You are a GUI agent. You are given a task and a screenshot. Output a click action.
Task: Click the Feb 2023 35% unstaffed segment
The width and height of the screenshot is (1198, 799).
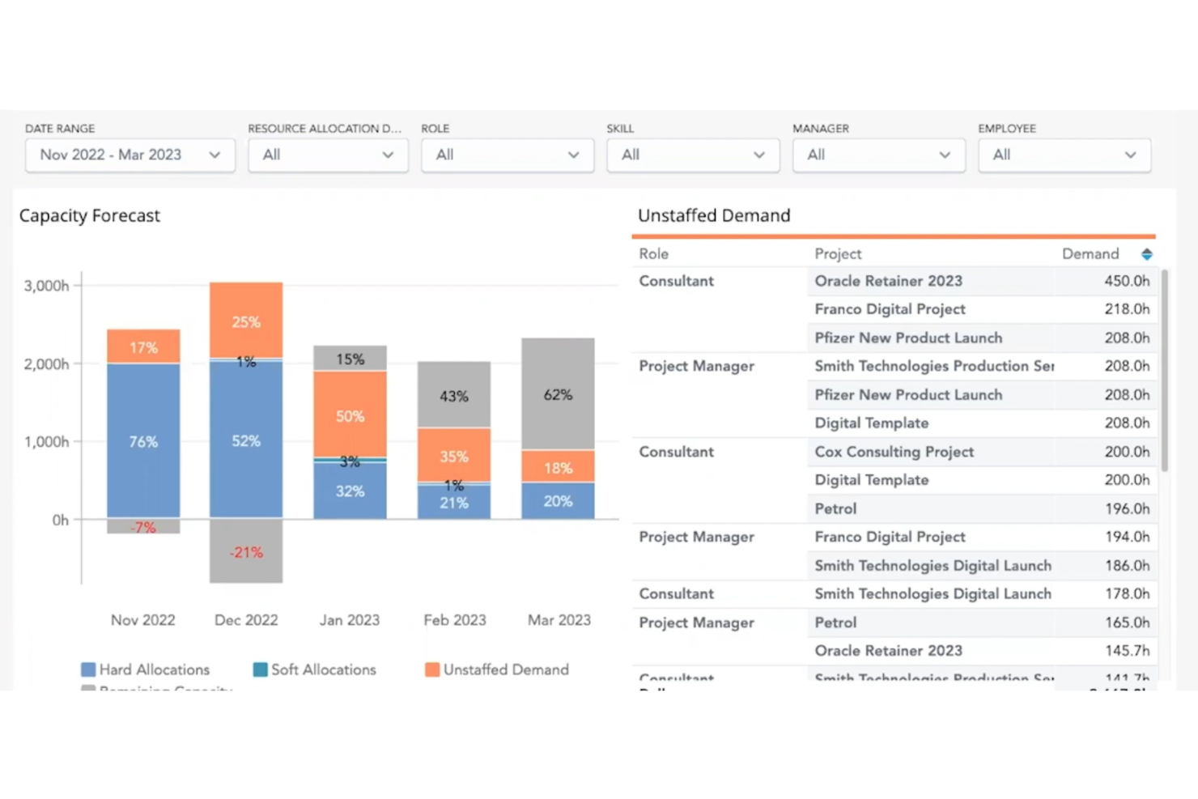click(454, 455)
